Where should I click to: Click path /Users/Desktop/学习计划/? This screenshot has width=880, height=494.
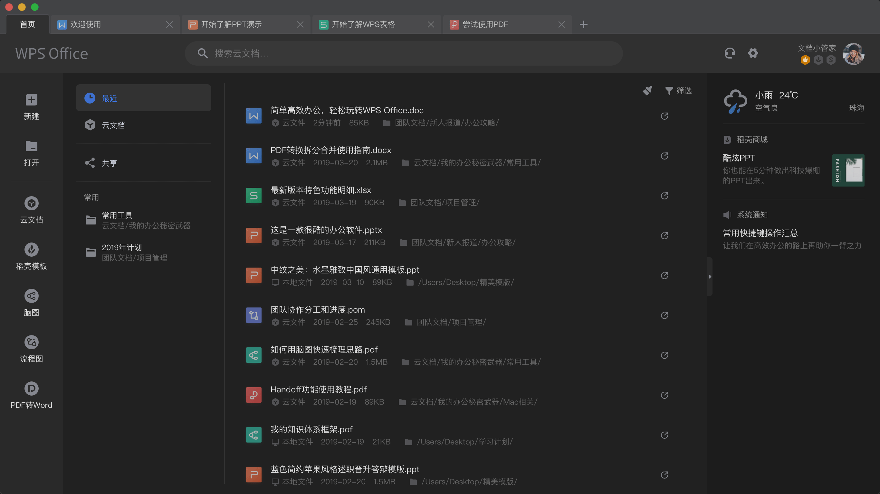point(464,442)
